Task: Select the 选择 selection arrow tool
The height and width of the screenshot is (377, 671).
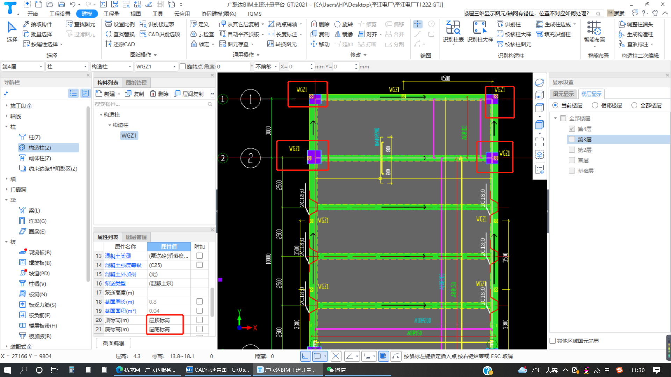Action: (x=12, y=32)
